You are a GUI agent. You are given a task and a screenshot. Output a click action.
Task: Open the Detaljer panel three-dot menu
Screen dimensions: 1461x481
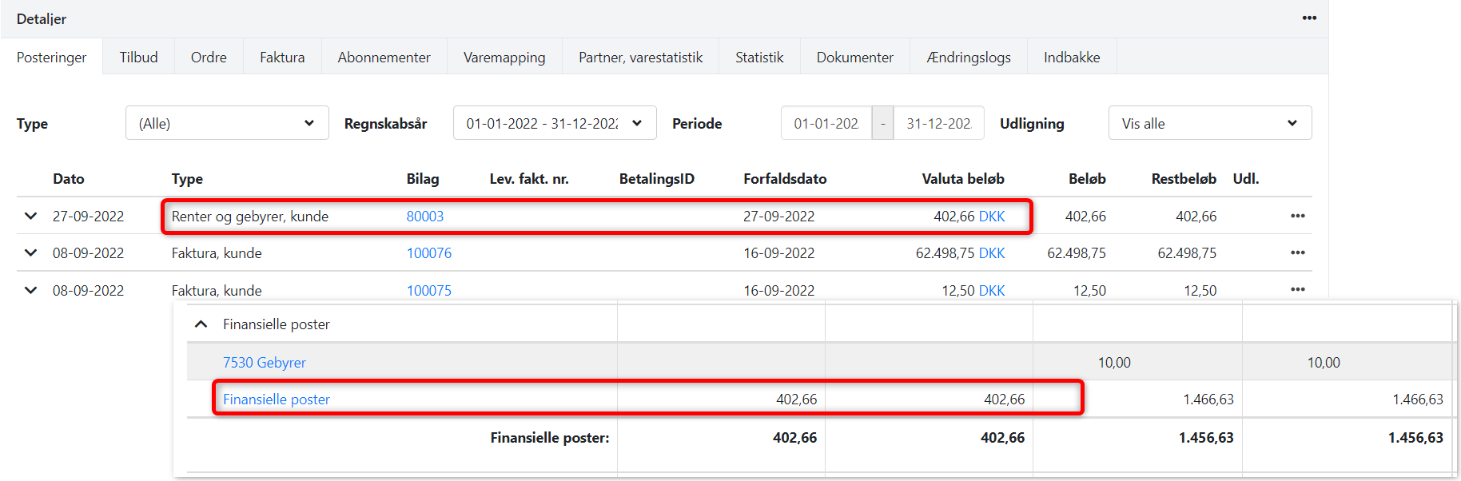[1309, 18]
